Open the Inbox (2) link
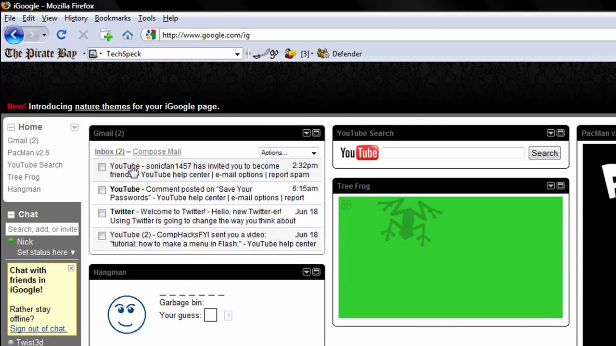The width and height of the screenshot is (616, 346). tap(109, 151)
